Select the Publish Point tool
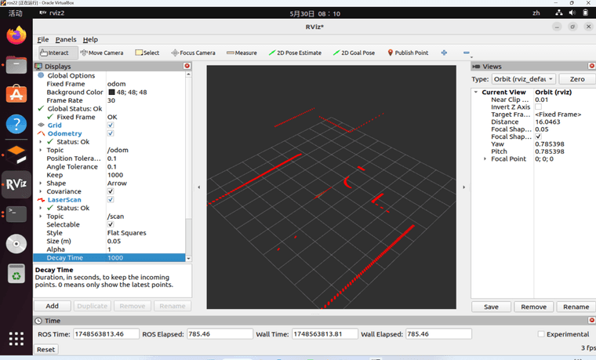596x360 pixels. (408, 53)
